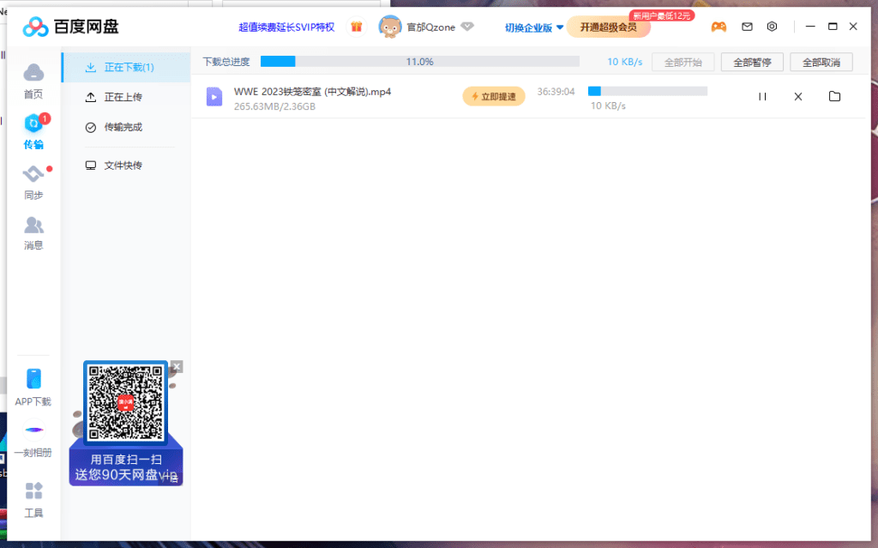Open settings hexagon icon in title bar
Viewport: 878px width, 548px height.
(772, 27)
